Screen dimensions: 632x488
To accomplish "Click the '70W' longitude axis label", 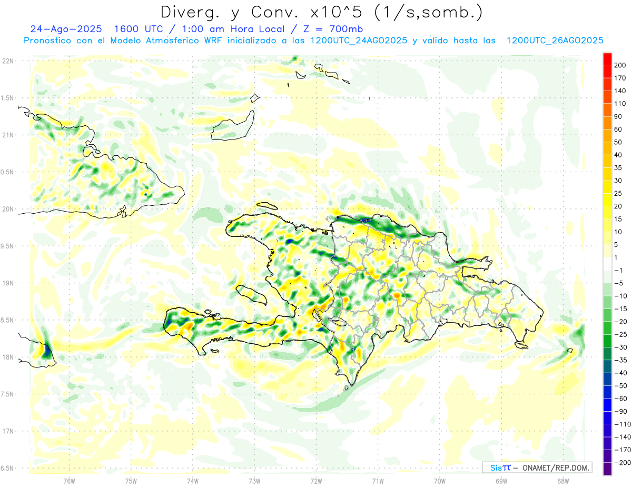I will [440, 481].
